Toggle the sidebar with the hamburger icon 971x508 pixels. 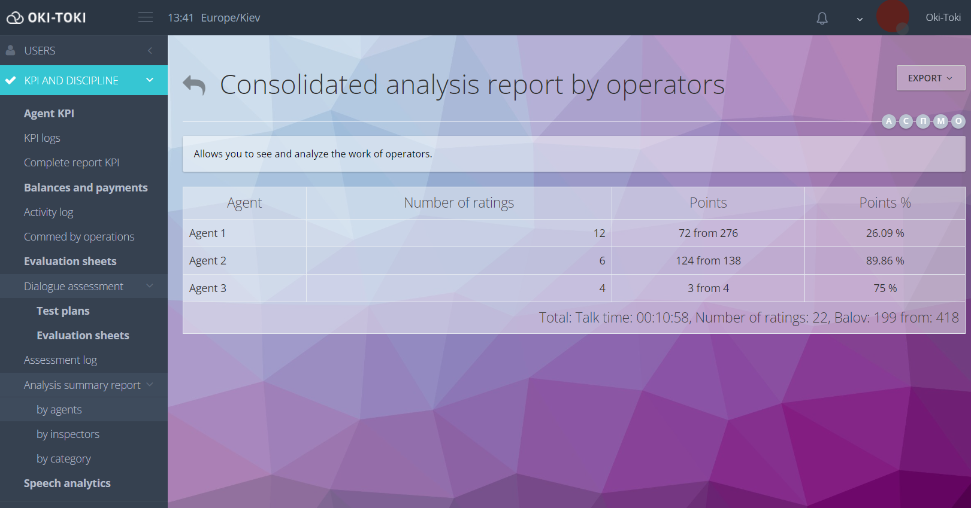(146, 18)
